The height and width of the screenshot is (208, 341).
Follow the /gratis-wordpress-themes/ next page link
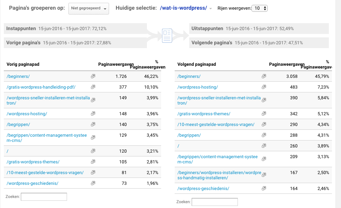(x=204, y=114)
